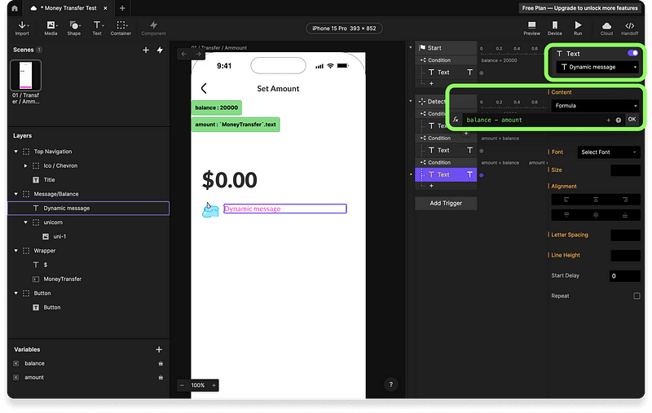652x413 pixels.
Task: Add a new variable
Action: [x=159, y=349]
